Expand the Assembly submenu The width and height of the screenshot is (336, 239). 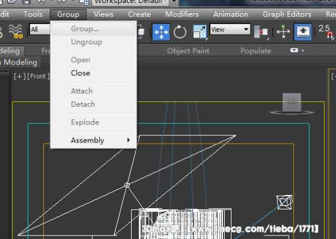[94, 140]
